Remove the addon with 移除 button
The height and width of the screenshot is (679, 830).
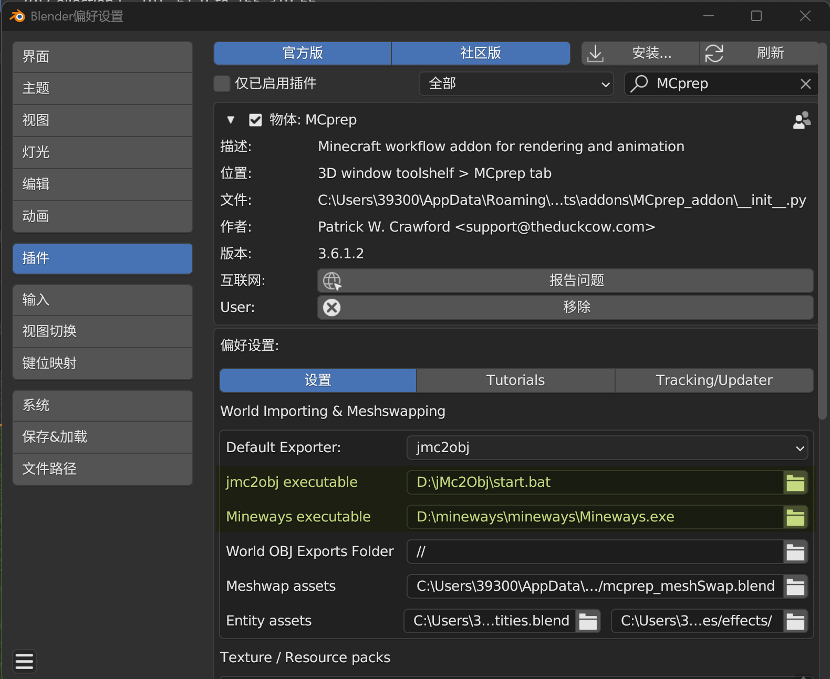[565, 307]
